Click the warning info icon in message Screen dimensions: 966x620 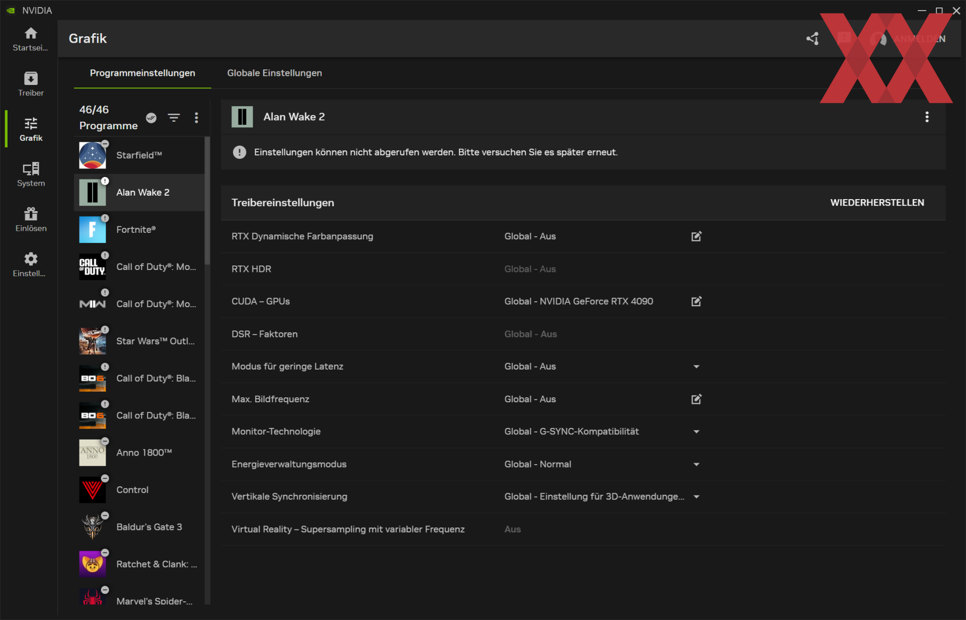click(x=239, y=152)
